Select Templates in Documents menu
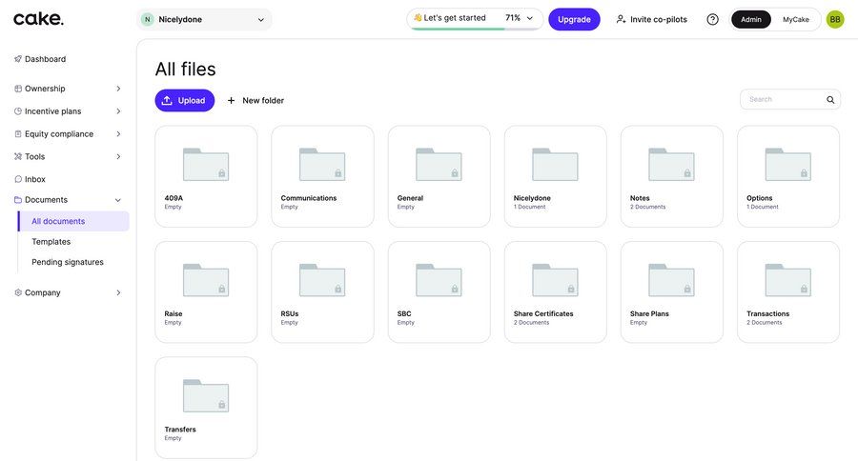858x461 pixels. pyautogui.click(x=51, y=242)
